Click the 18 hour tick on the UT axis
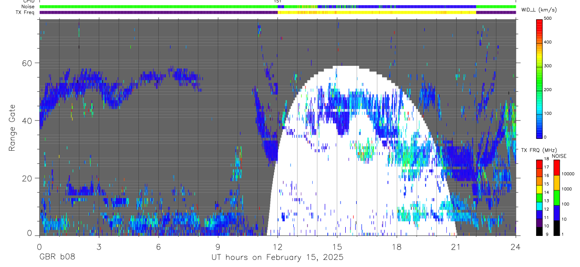 click(x=397, y=246)
